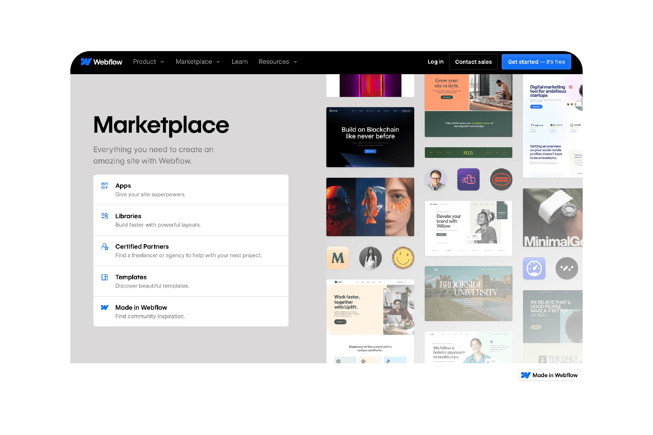
Task: Click "Find a freelancer or agency" description
Action: (x=189, y=255)
